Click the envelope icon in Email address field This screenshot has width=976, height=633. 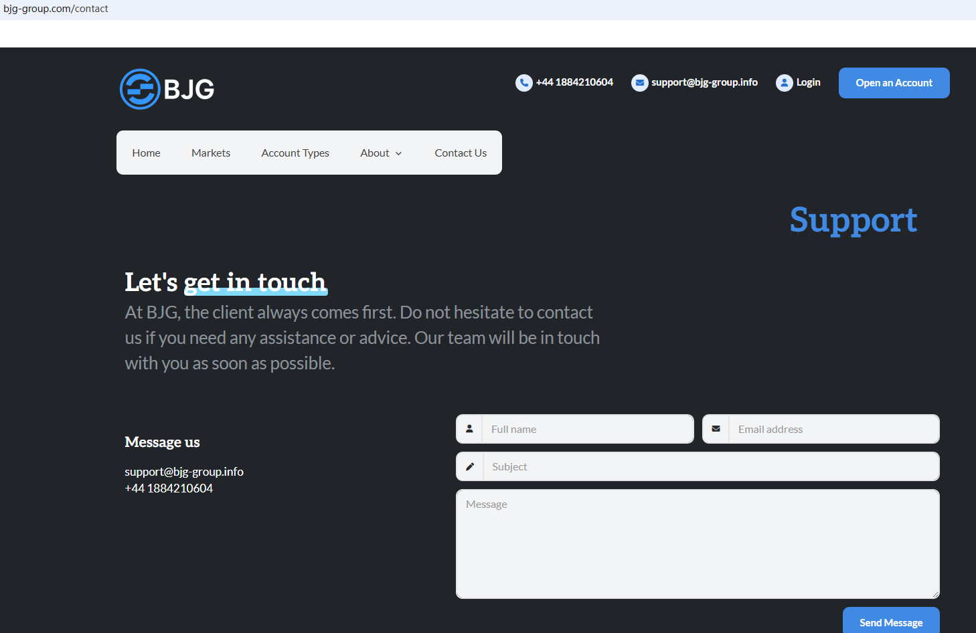[x=716, y=429]
